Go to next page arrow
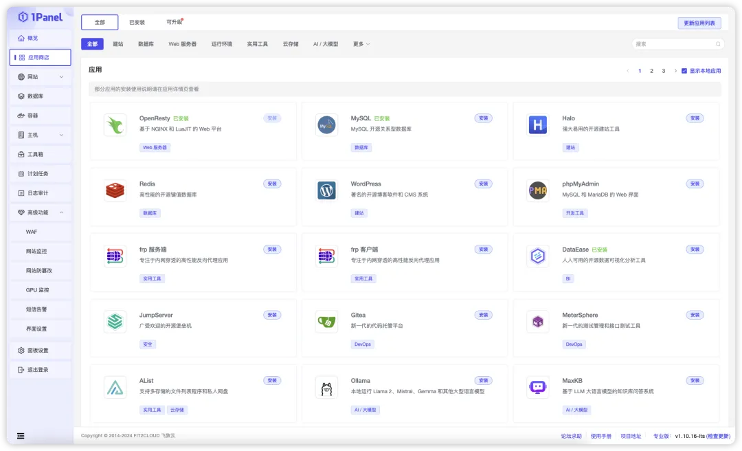This screenshot has width=742, height=451. click(x=675, y=71)
